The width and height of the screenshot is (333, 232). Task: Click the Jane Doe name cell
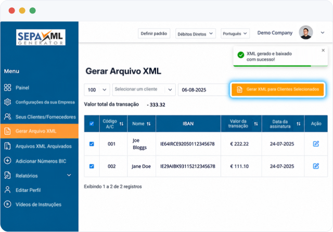(x=141, y=166)
